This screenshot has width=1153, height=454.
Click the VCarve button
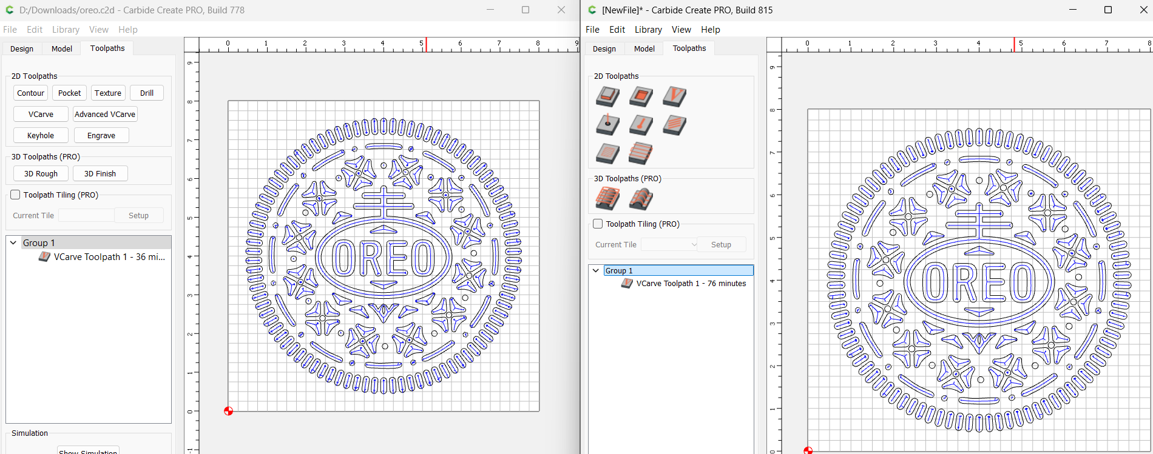tap(41, 114)
